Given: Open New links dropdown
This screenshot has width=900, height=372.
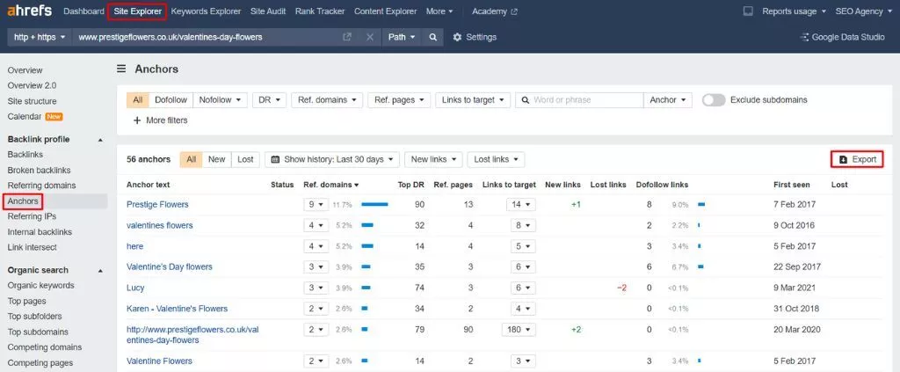Looking at the screenshot, I should click(433, 159).
